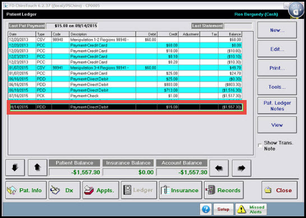The width and height of the screenshot is (306, 218).
Task: Select the payment row with $0.10 credit
Action: pos(125,56)
